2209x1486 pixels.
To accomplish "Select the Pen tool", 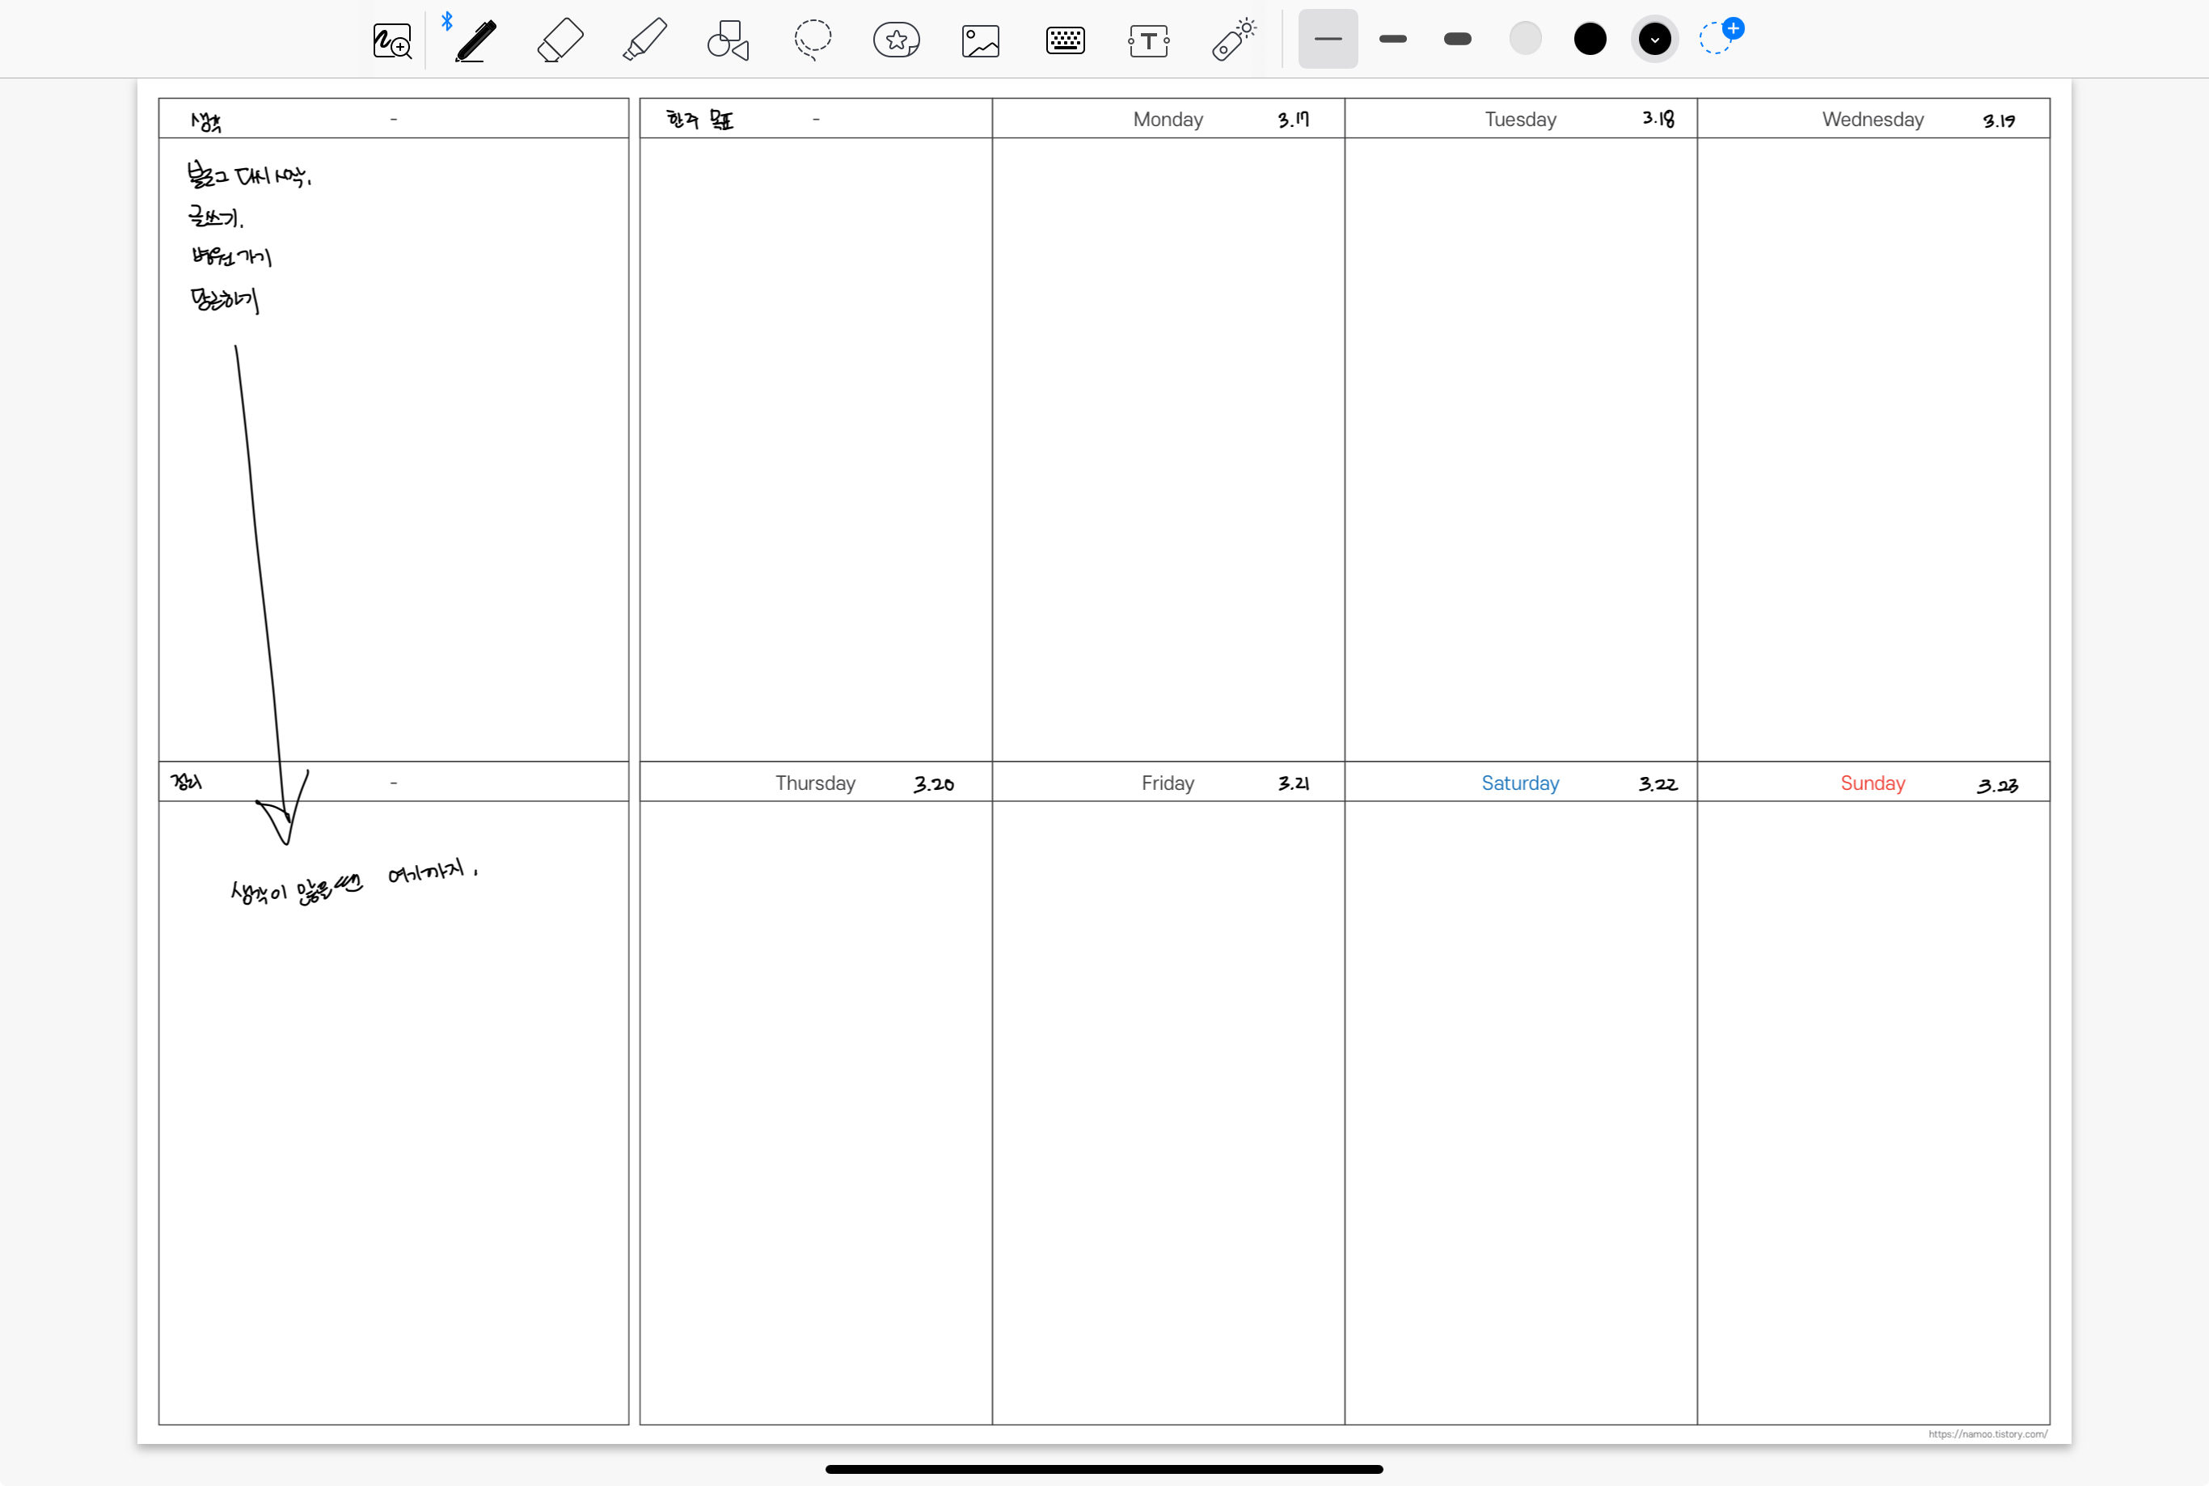I will pos(475,40).
